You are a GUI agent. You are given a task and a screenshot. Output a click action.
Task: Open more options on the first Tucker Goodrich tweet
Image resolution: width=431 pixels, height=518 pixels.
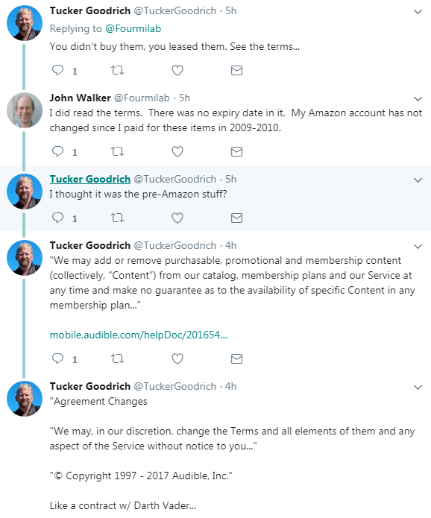[x=418, y=12]
